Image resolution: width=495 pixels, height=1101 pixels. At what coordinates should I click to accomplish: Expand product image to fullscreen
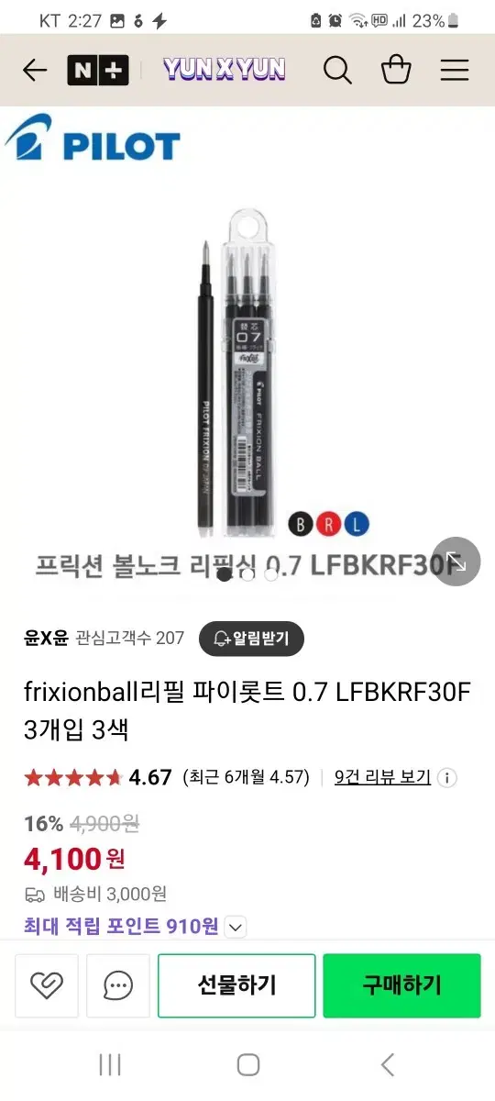click(456, 561)
